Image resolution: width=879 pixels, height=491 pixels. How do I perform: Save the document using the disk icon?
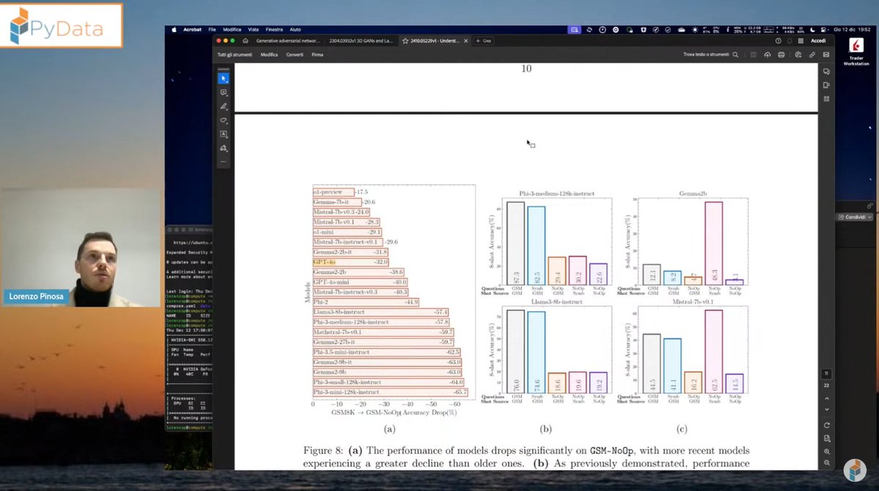[754, 55]
